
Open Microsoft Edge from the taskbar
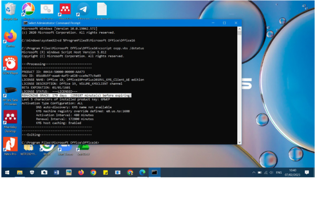[x=142, y=172]
